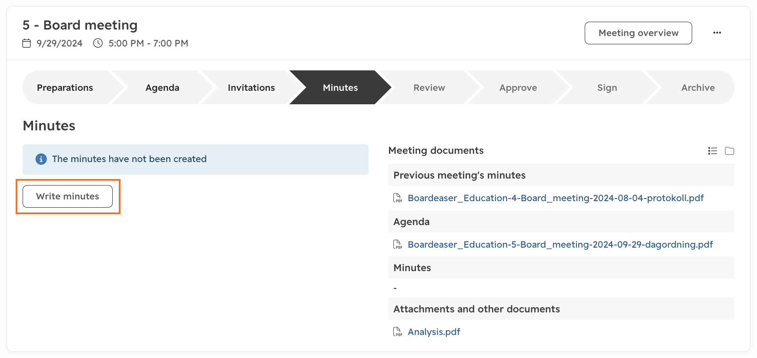
Task: Click the time text 5:00 PM - 7:00 PM
Action: click(148, 43)
